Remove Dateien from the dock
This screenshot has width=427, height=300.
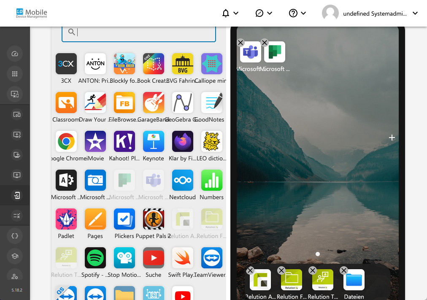click(344, 270)
